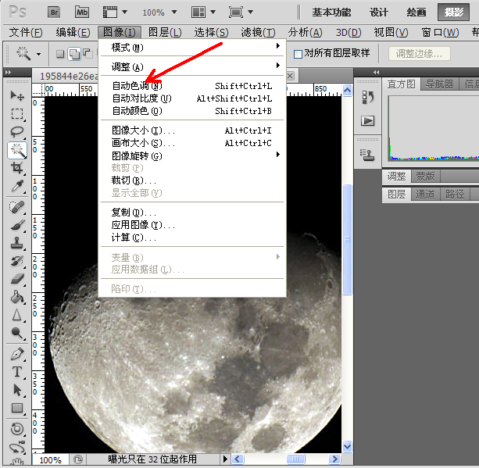Select the History Brush tool
Viewport: 479px width, 468px height.
click(x=17, y=261)
